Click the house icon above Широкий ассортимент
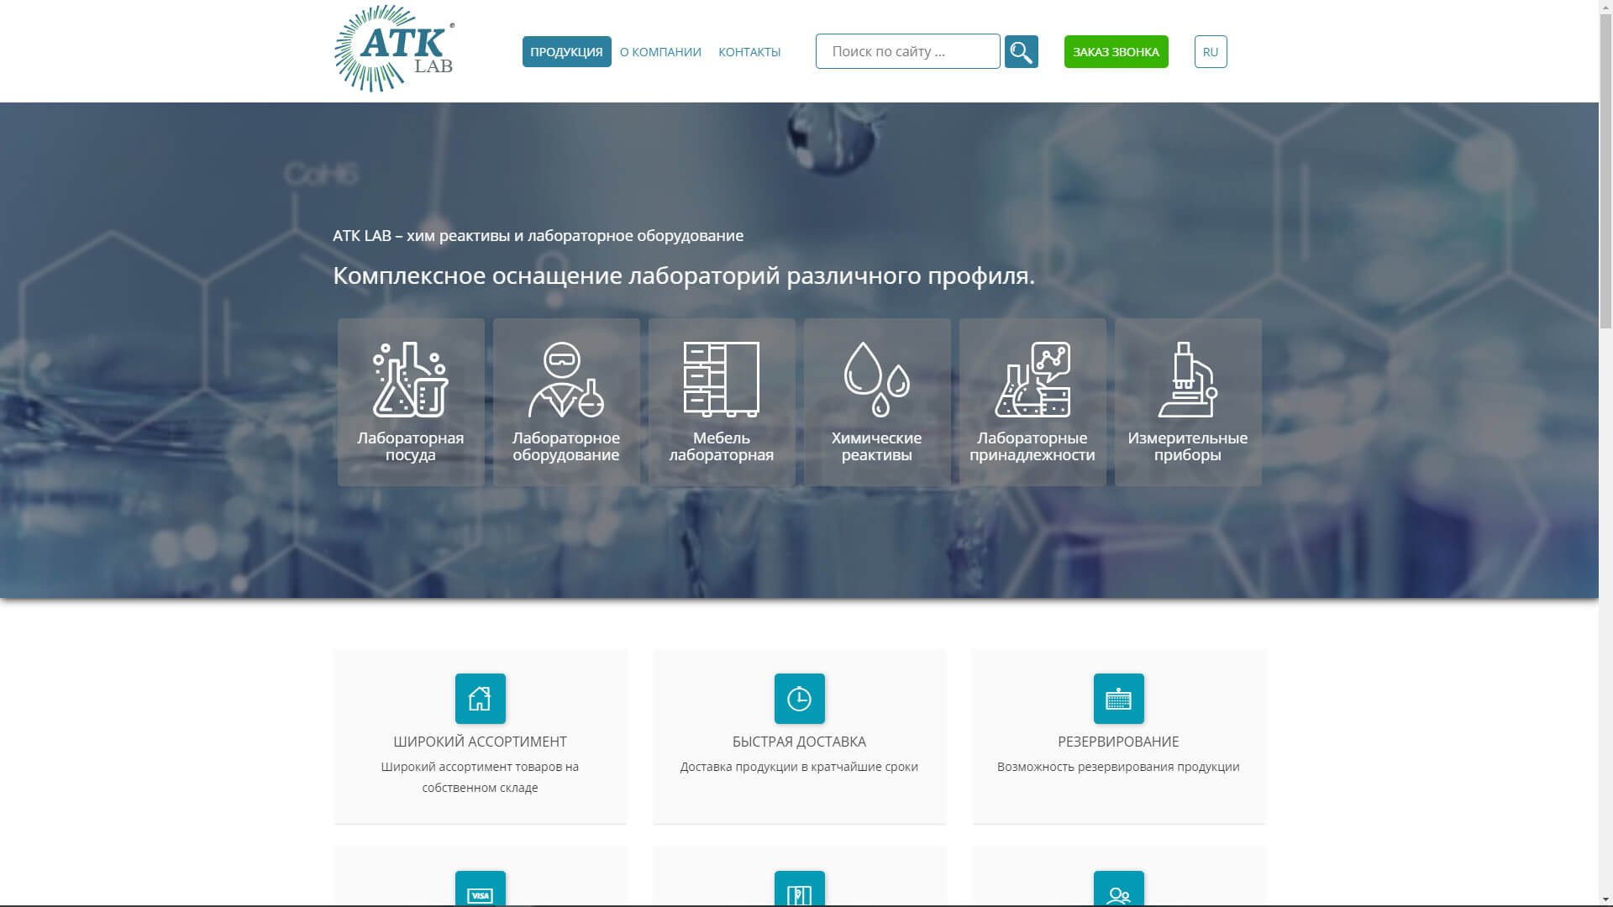The width and height of the screenshot is (1613, 907). pyautogui.click(x=481, y=699)
